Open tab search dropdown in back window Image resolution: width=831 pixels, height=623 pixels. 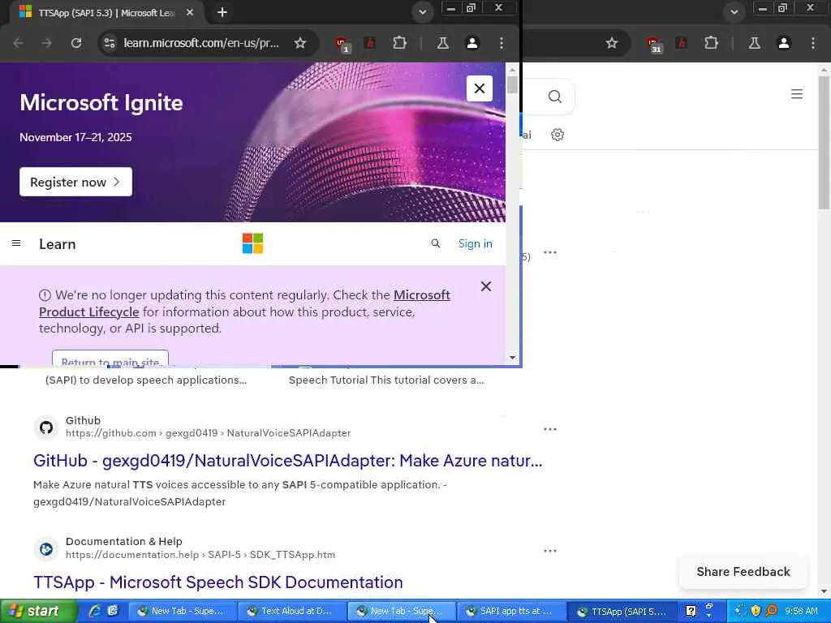pyautogui.click(x=734, y=12)
